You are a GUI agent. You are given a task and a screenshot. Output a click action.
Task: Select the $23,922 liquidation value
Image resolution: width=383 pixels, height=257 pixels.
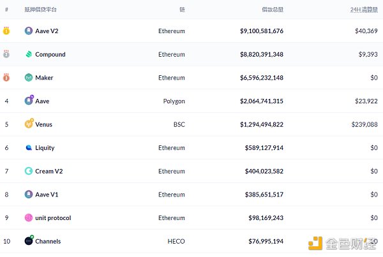pos(366,101)
